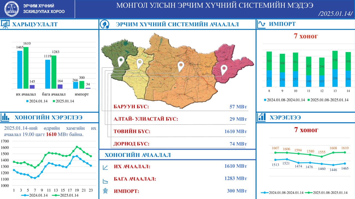The image size is (355, 199).
Task: Select the ХАРЬЦУУЛАЛТ section title
Action: [x=35, y=24]
